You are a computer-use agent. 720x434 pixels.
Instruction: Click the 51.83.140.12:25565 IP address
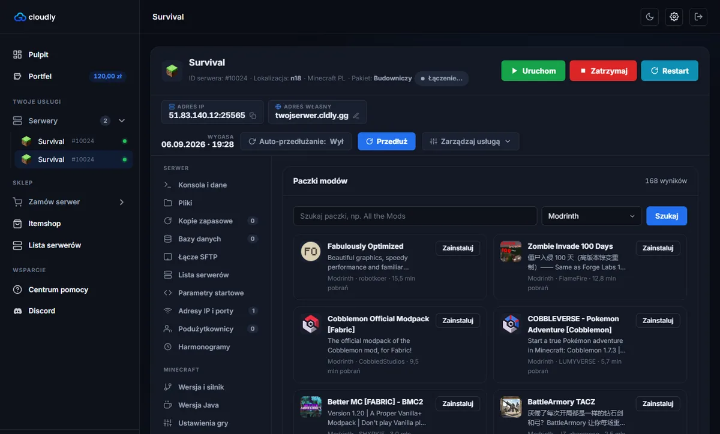tap(207, 115)
